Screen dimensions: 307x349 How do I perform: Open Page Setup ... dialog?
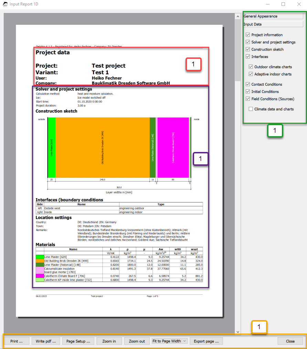click(78, 341)
